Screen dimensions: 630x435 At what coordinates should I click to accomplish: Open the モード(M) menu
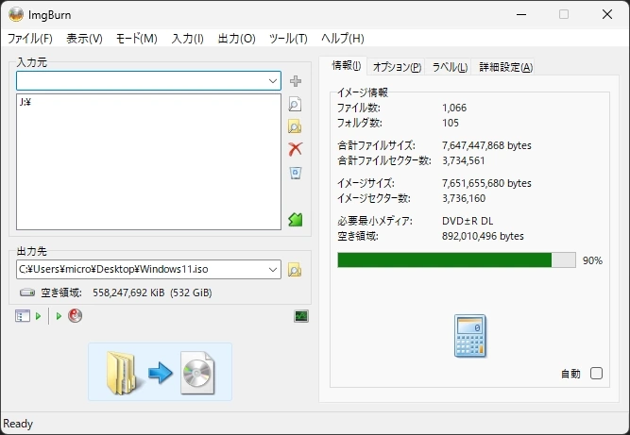pyautogui.click(x=137, y=39)
